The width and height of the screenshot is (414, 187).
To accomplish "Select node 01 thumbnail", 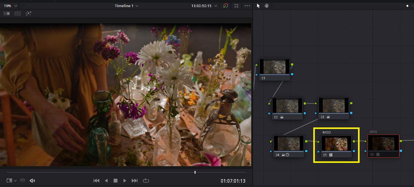I will 275,67.
